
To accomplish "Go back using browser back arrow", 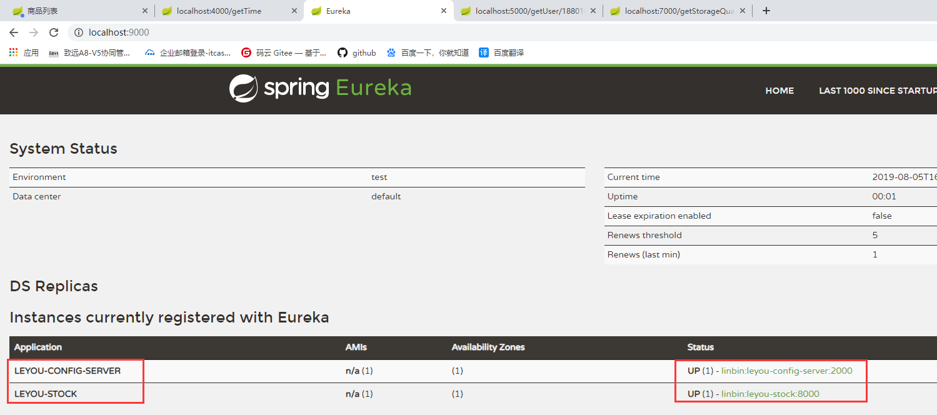I will point(14,32).
